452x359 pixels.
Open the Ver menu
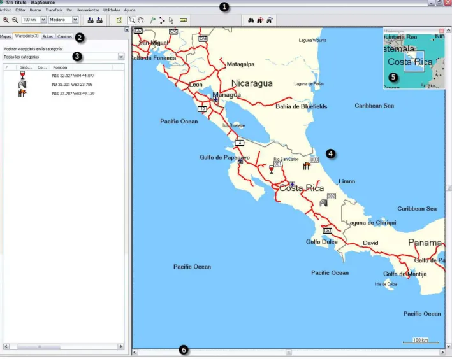pyautogui.click(x=69, y=10)
